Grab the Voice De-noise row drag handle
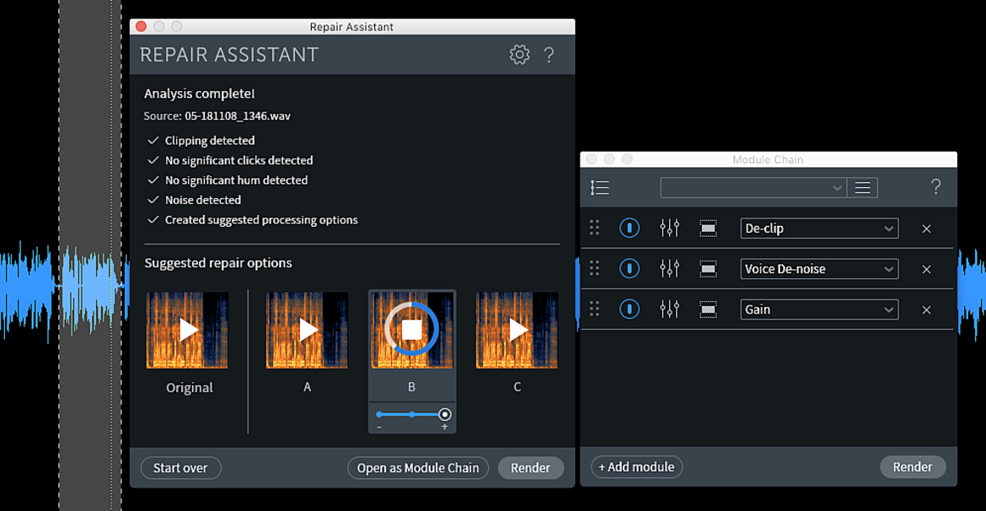This screenshot has height=511, width=986. 594,269
